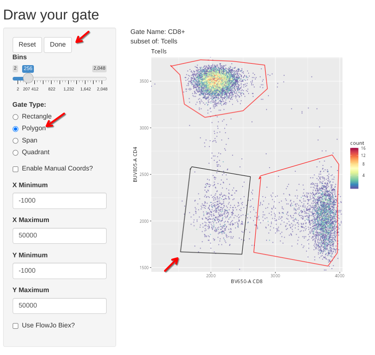Select the Span gate type
Image resolution: width=375 pixels, height=355 pixels.
point(16,141)
